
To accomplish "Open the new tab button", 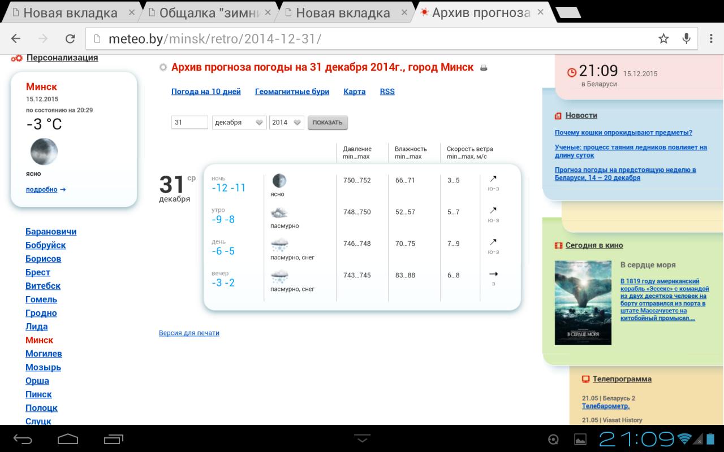I will point(567,13).
